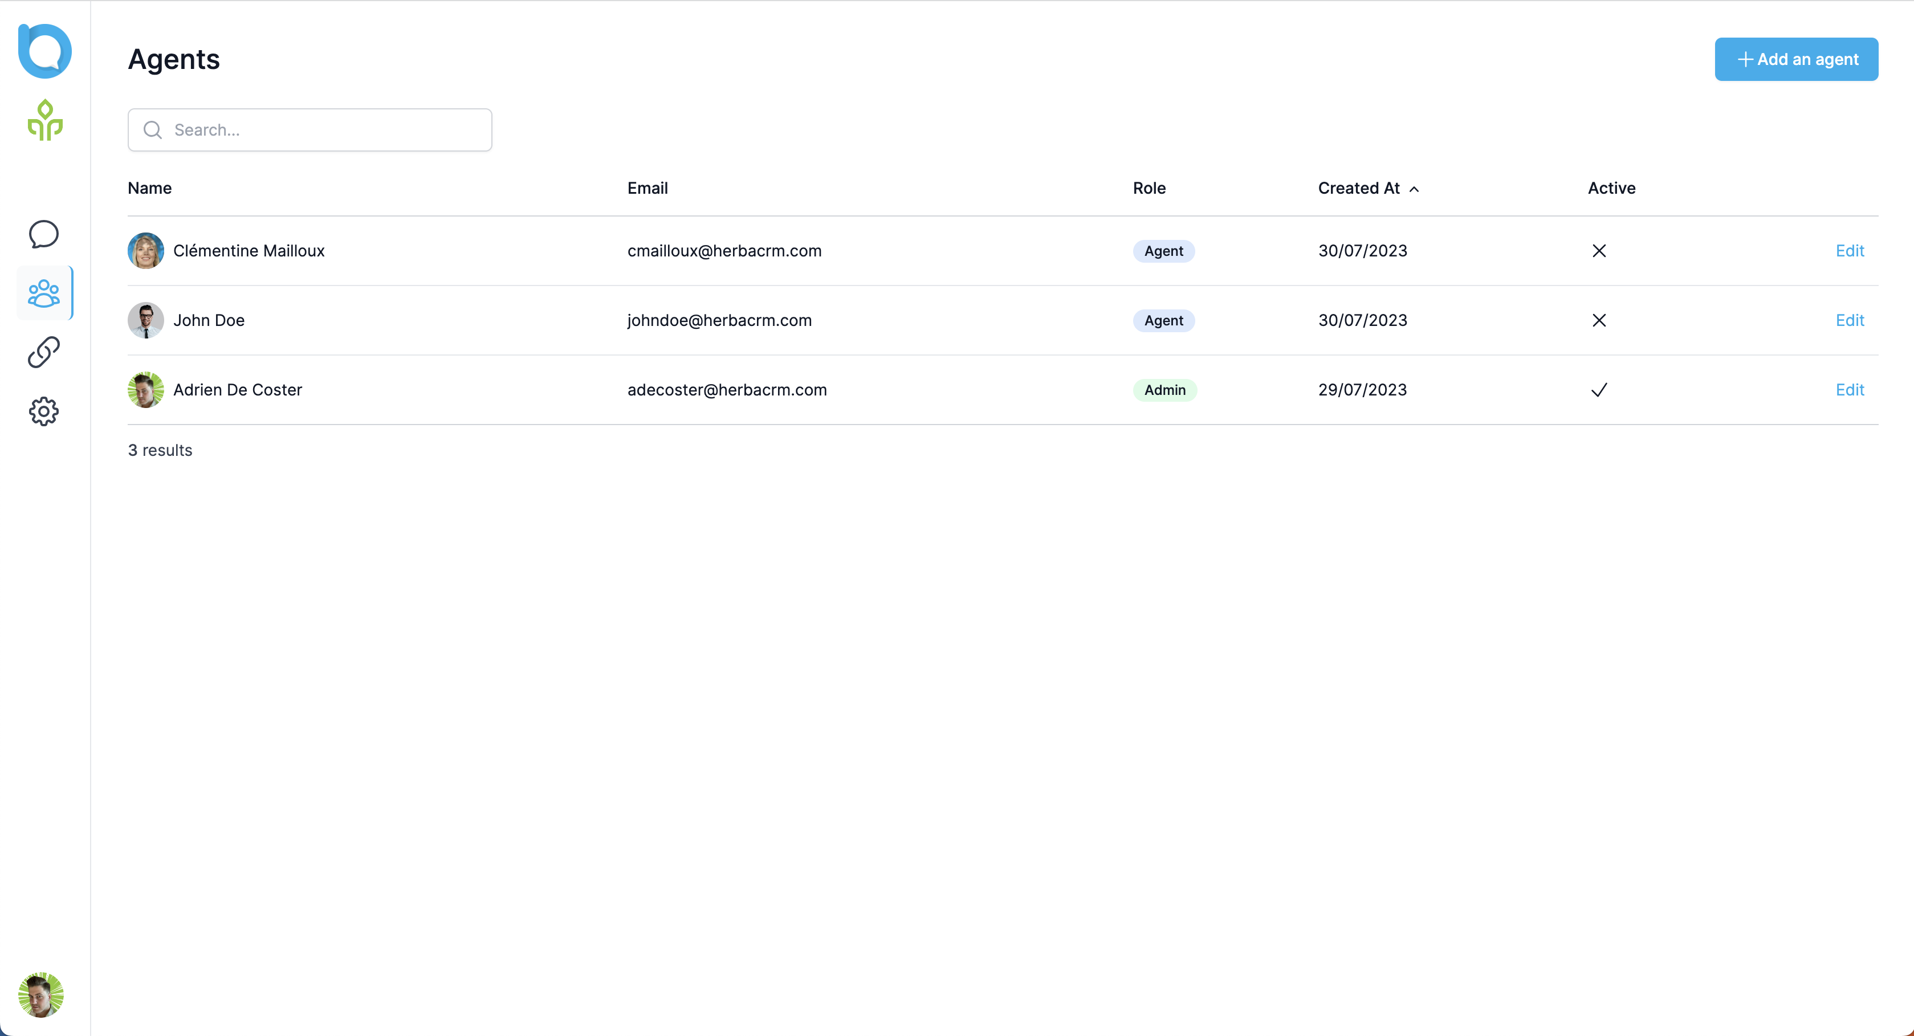Click John Doe's avatar photo
The width and height of the screenshot is (1914, 1036).
point(146,320)
